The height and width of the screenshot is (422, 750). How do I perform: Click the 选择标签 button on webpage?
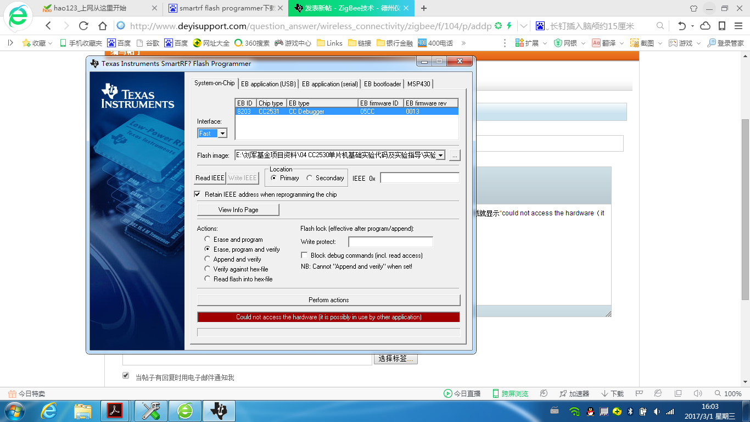[x=396, y=359]
